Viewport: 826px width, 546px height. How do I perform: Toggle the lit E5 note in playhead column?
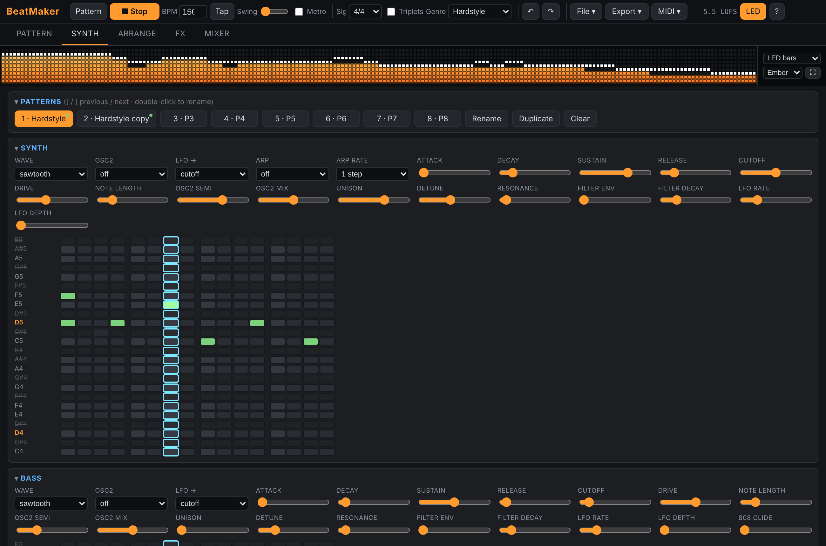tap(171, 305)
